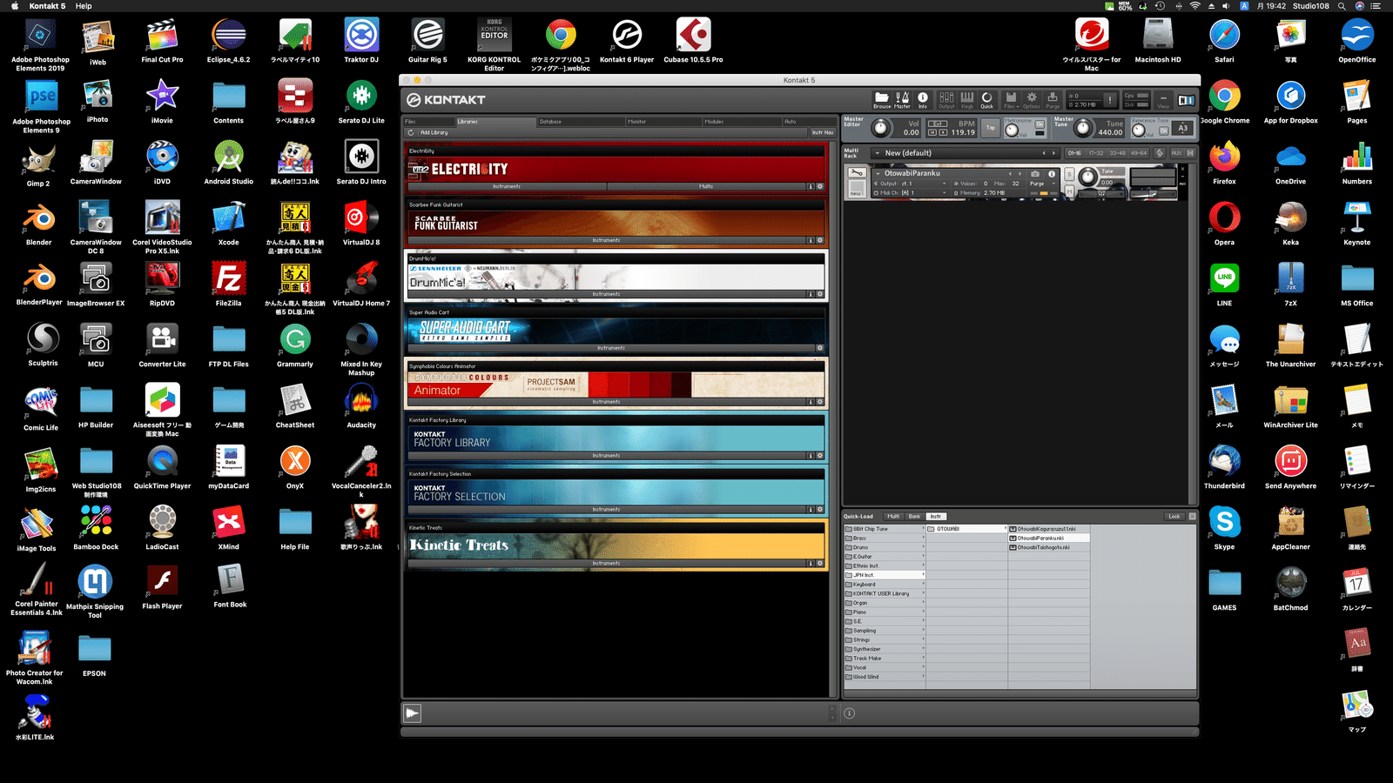Image resolution: width=1393 pixels, height=783 pixels.
Task: Select the Quick-Load Multi tab
Action: coord(893,517)
